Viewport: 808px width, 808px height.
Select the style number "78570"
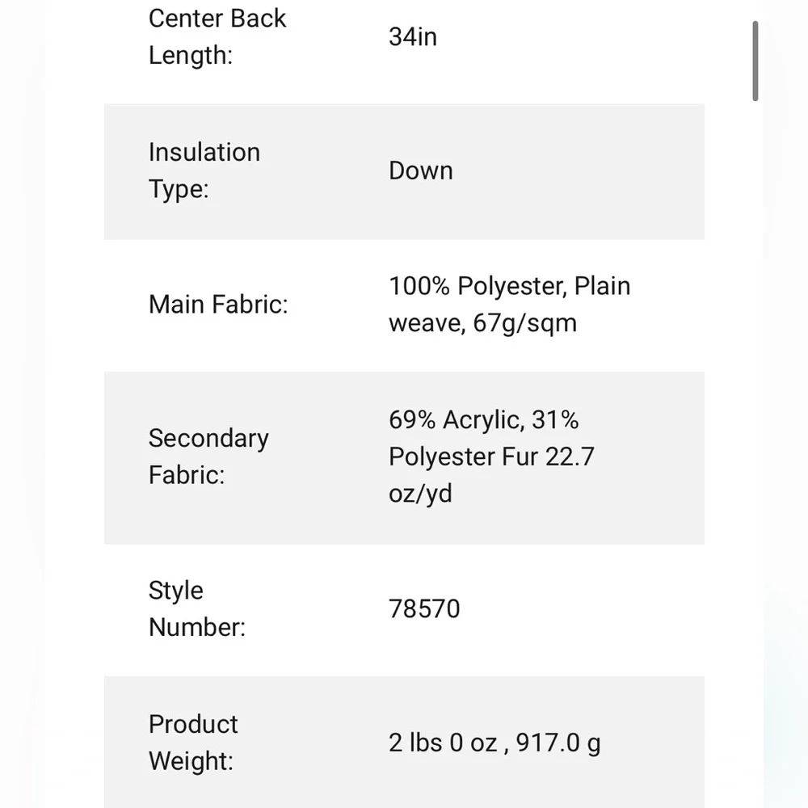coord(424,608)
